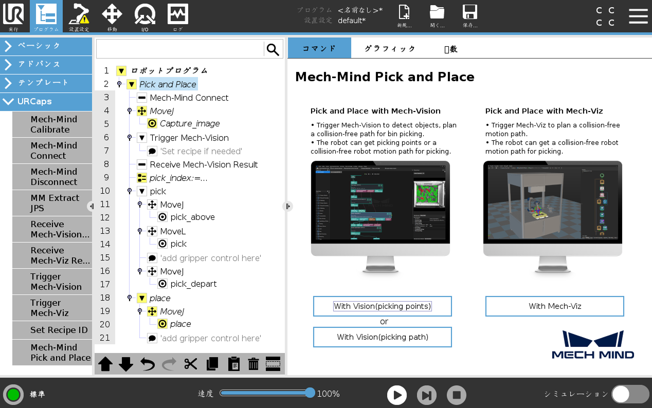The image size is (652, 408).
Task: Stop the program
Action: (x=457, y=395)
